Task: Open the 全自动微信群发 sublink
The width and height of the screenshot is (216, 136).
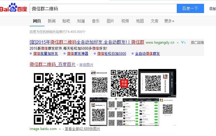Action: (148, 53)
